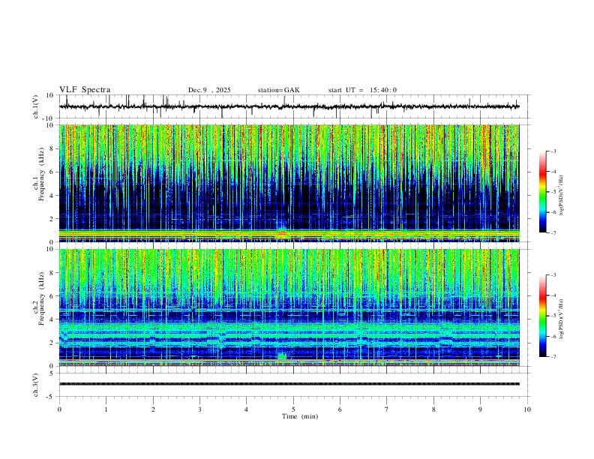Click tick label 8 on the Time axis
Viewport: 594px width, 459px height.
[x=433, y=409]
